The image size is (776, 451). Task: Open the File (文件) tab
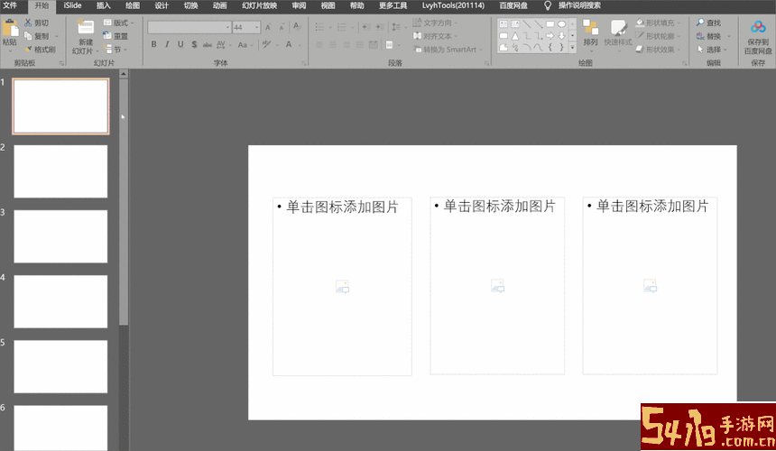tap(10, 5)
